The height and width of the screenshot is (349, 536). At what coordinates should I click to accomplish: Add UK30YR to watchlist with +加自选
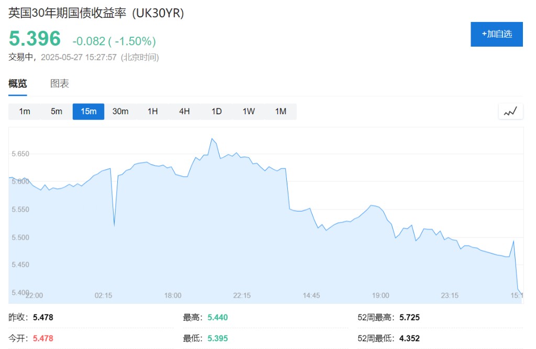click(x=496, y=34)
